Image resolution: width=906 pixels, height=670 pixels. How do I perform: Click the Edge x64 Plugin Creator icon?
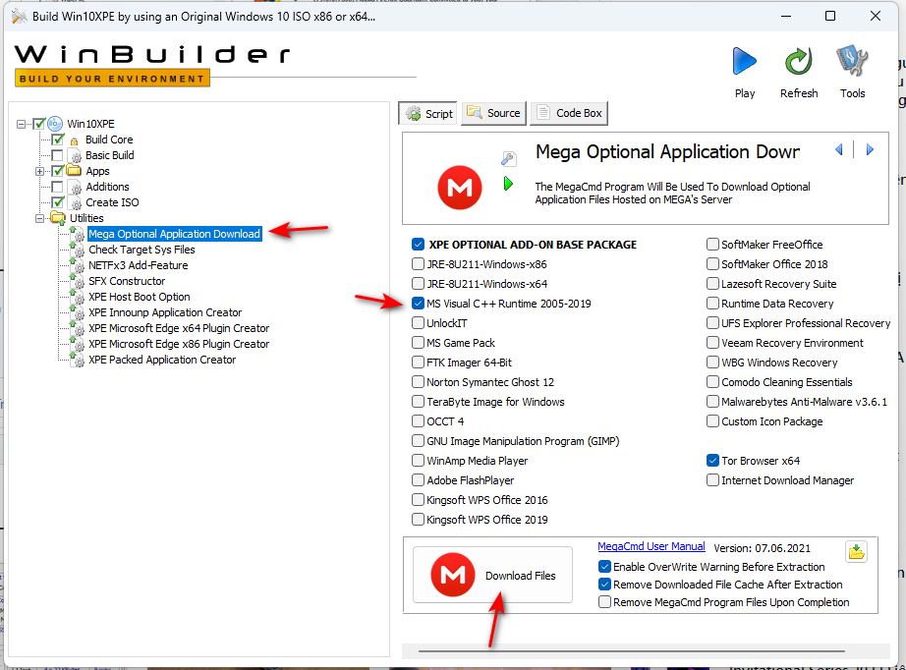(x=78, y=328)
